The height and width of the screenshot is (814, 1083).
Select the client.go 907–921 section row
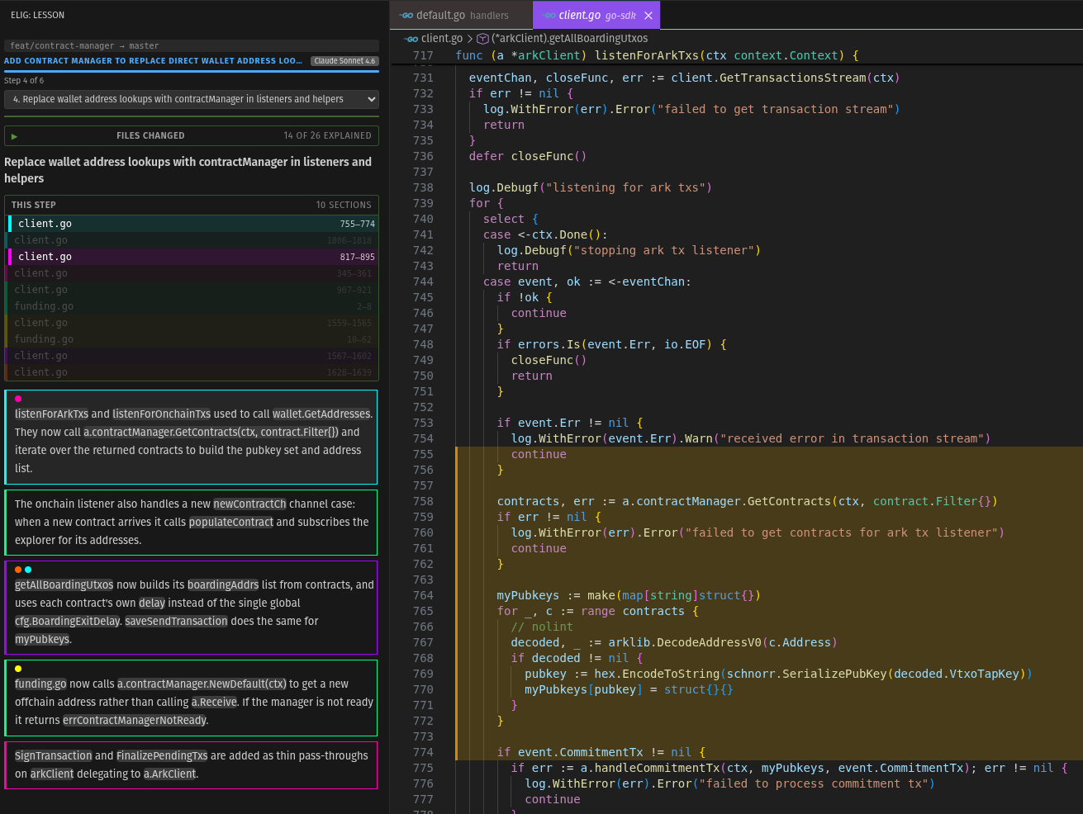tap(193, 290)
